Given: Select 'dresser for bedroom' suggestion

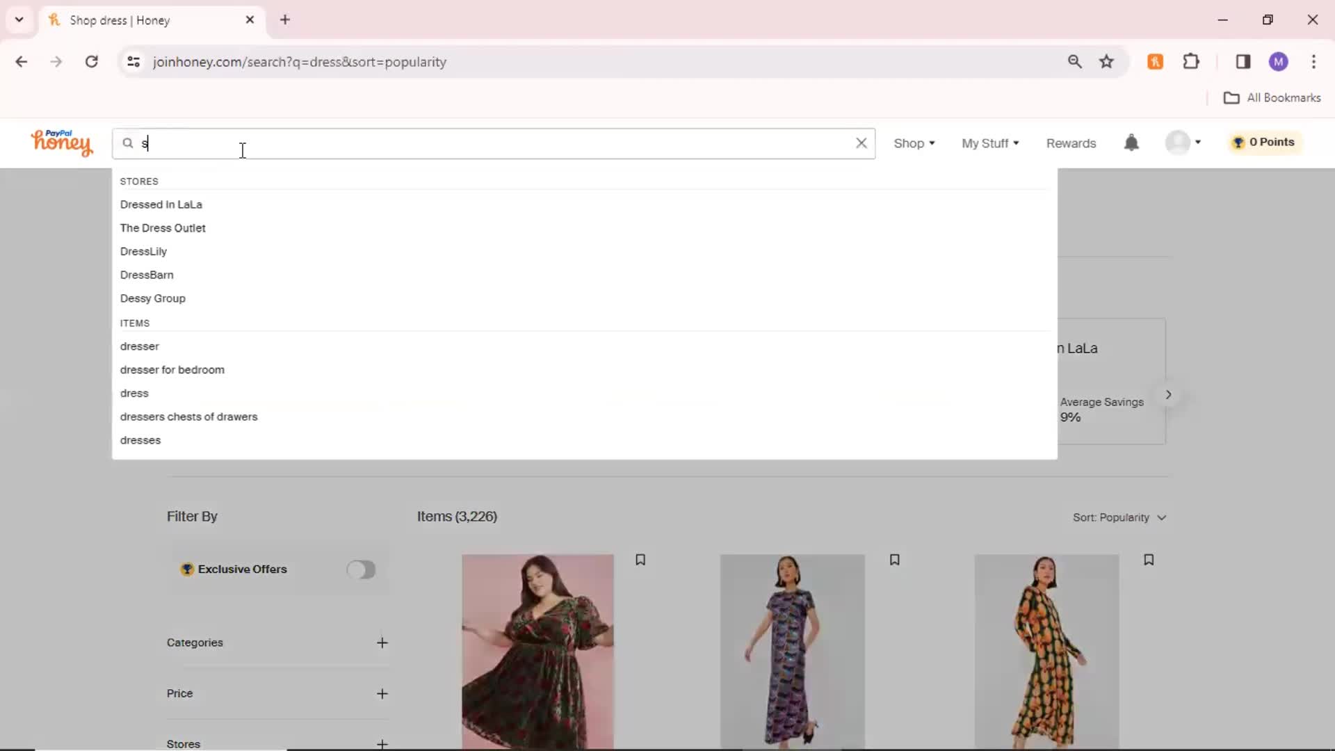Looking at the screenshot, I should coord(172,370).
